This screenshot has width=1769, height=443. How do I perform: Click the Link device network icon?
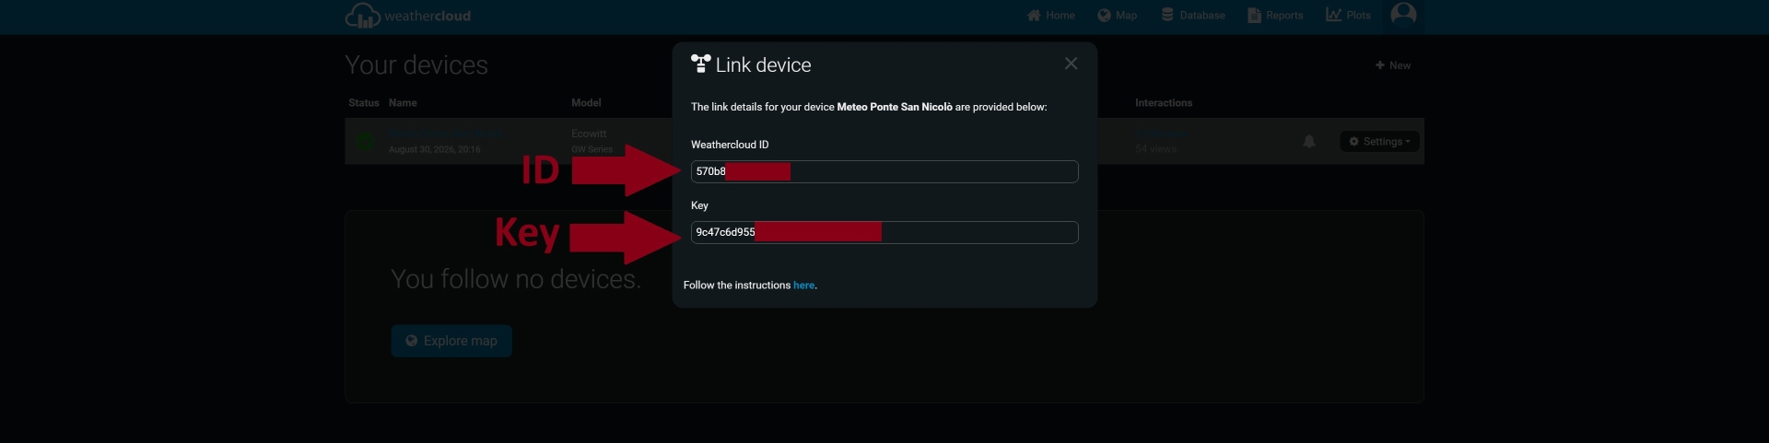700,64
